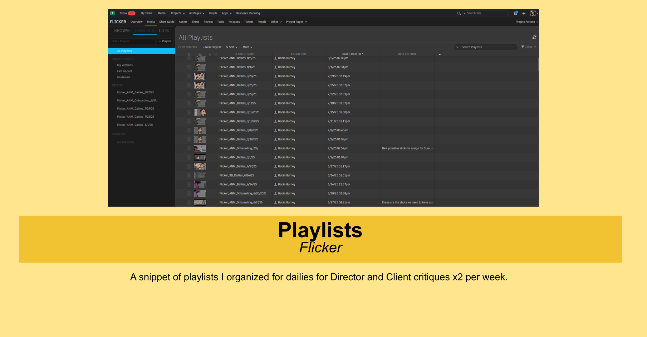Switch to the CUTS tab

tap(164, 31)
